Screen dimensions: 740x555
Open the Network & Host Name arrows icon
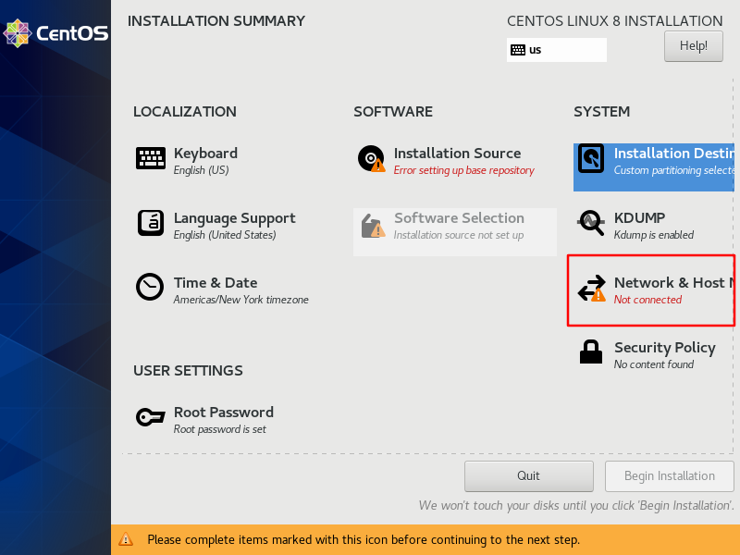(x=591, y=288)
